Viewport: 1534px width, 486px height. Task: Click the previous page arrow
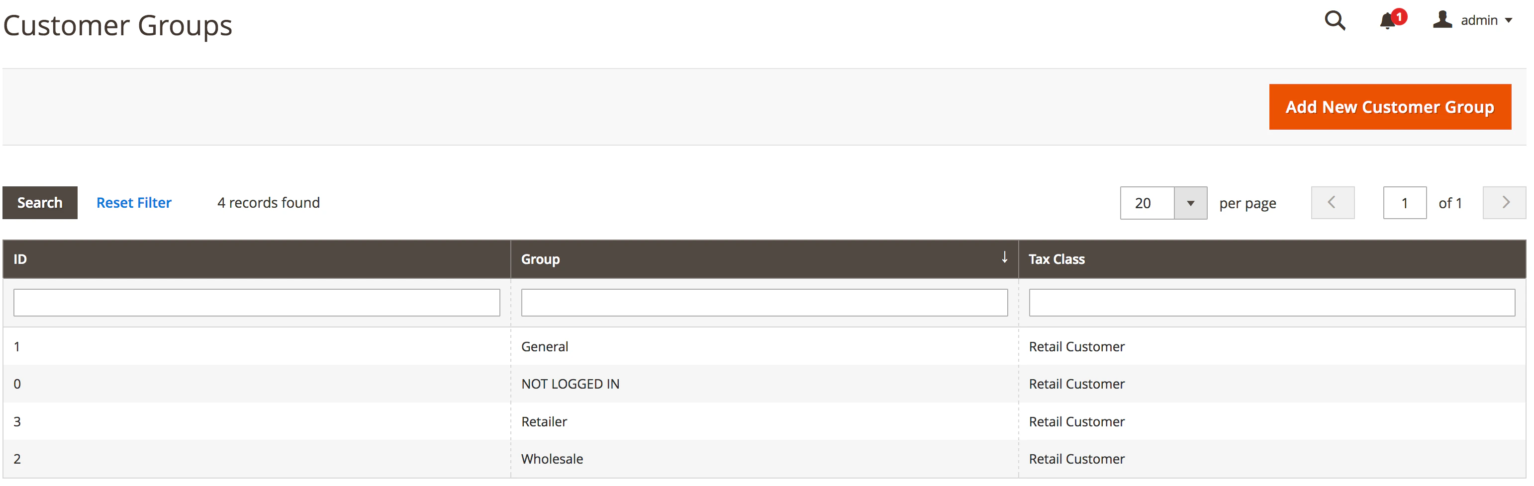coord(1333,202)
